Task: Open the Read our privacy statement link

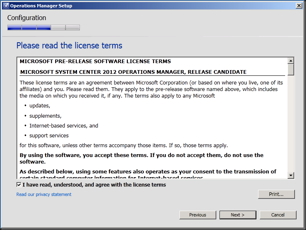Action: click(x=44, y=194)
